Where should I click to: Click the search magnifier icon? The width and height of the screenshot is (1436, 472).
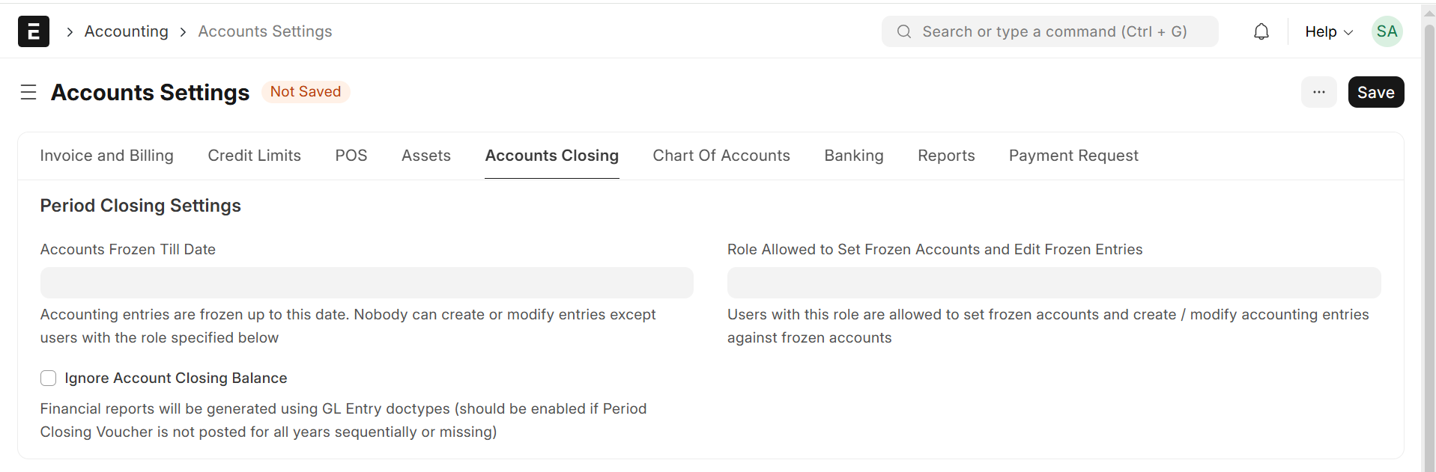tap(904, 31)
